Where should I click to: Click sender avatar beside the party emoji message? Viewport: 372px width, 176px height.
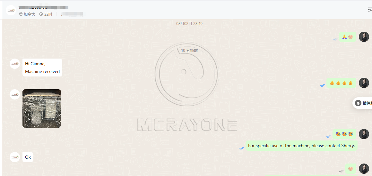click(364, 134)
